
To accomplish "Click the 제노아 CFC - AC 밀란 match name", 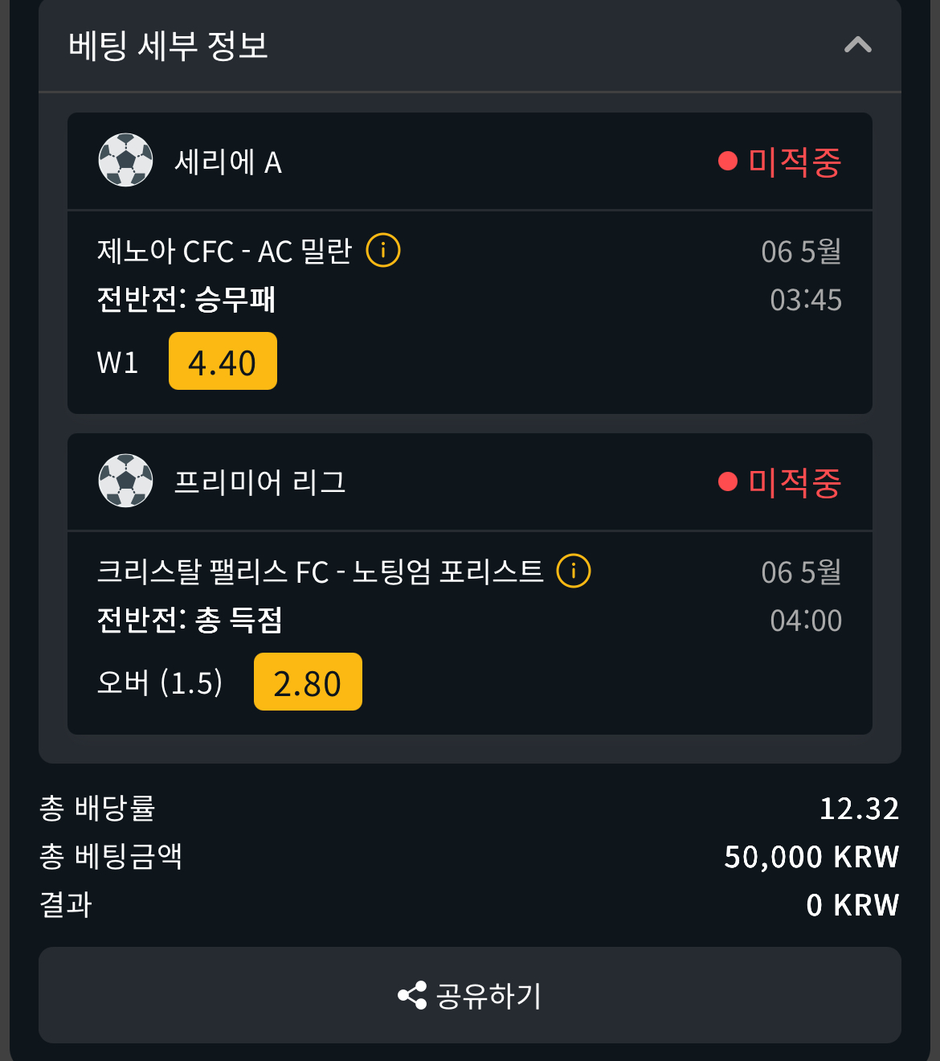I will (x=224, y=252).
